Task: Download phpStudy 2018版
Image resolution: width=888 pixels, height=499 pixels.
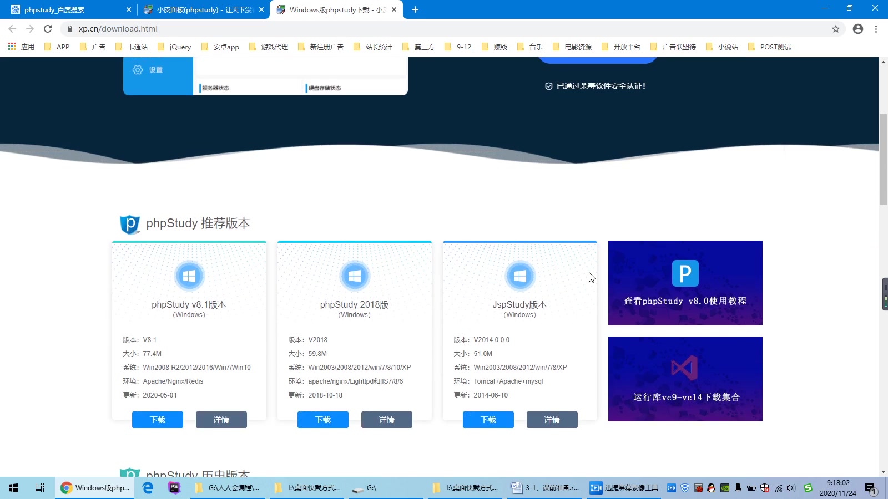Action: (323, 420)
